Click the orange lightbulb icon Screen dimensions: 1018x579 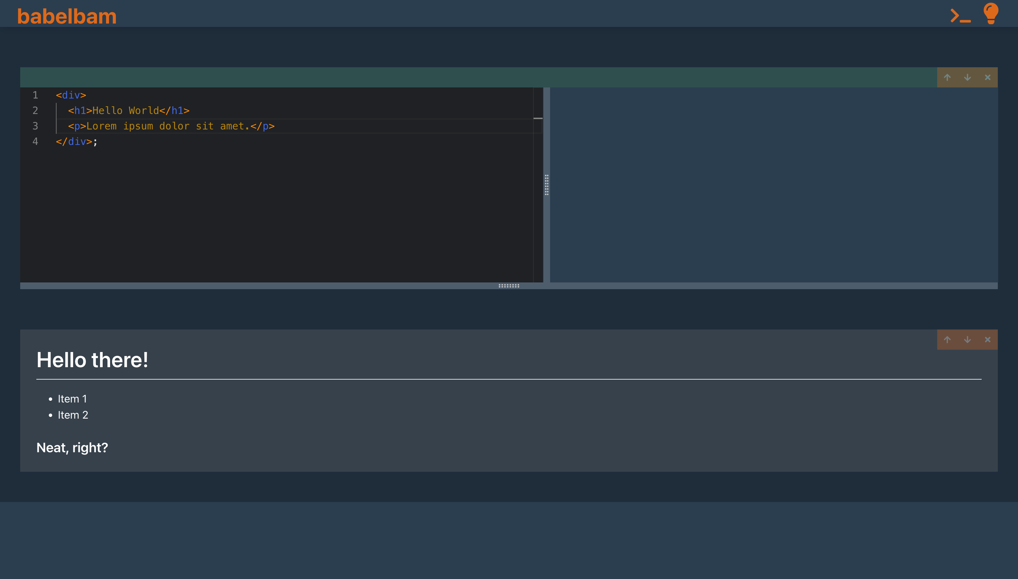point(990,13)
